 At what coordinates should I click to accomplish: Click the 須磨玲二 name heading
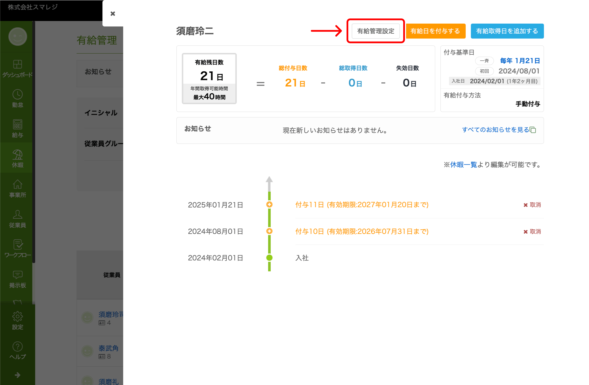pos(195,31)
